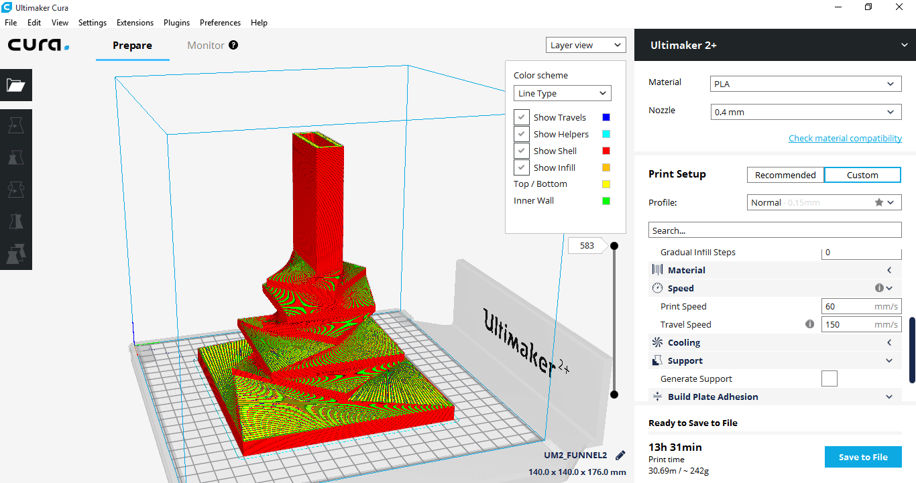Click the Material section icon
The height and width of the screenshot is (483, 916).
click(657, 270)
